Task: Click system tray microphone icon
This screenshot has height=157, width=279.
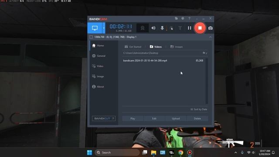Action: pyautogui.click(x=242, y=153)
